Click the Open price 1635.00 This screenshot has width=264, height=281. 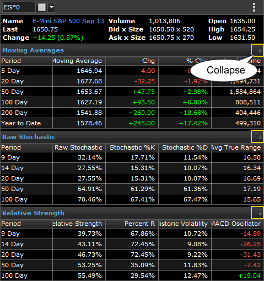coord(243,21)
